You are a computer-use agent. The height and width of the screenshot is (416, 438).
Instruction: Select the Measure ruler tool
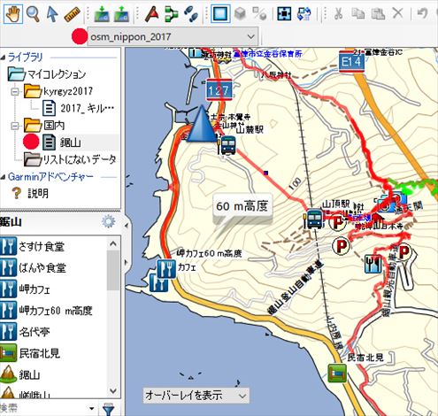click(72, 14)
